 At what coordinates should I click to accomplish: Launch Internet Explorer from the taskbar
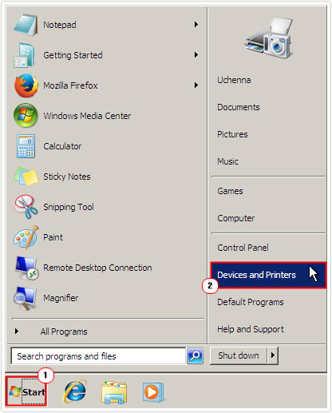75,391
